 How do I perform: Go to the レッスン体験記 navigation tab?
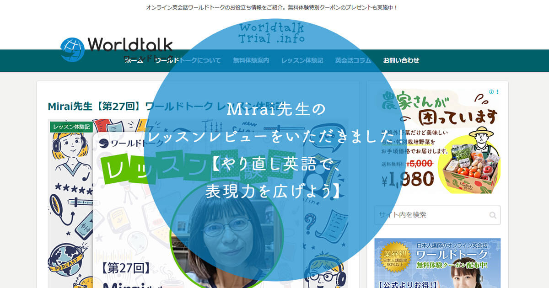pos(302,60)
